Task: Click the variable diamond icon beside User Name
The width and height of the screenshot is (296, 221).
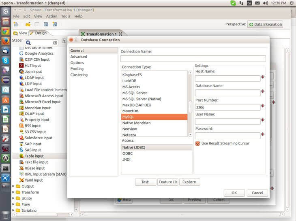Action: click(x=263, y=120)
